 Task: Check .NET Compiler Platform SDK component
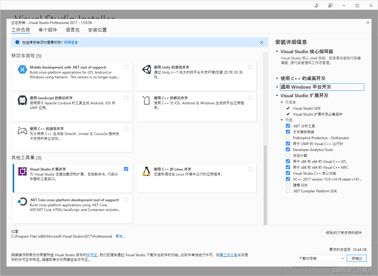coord(288,191)
